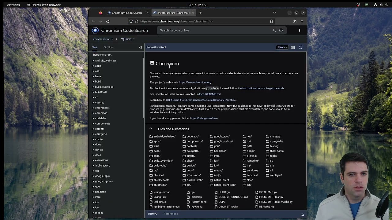392x220 pixels.
Task: Open the chromium/src repository dropdown
Action: (x=103, y=39)
